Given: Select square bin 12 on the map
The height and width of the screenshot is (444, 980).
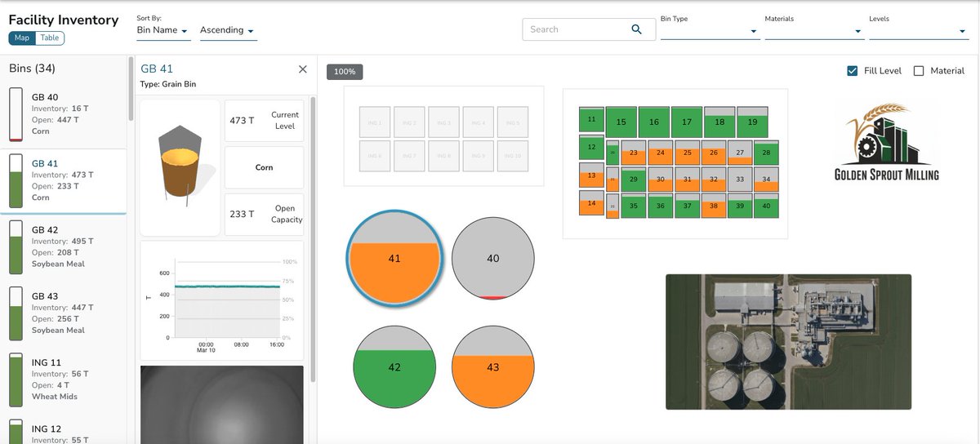Looking at the screenshot, I should [x=591, y=148].
